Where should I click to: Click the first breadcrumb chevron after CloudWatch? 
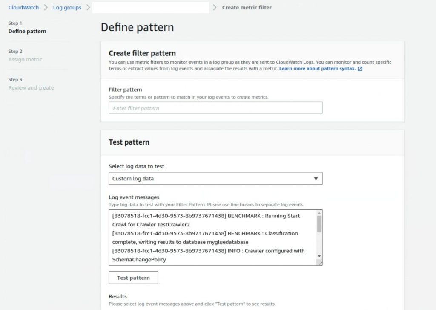point(46,8)
